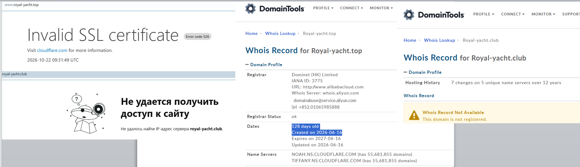
Task: Click the royal-yacht.club address bar text
Action: click(14, 74)
